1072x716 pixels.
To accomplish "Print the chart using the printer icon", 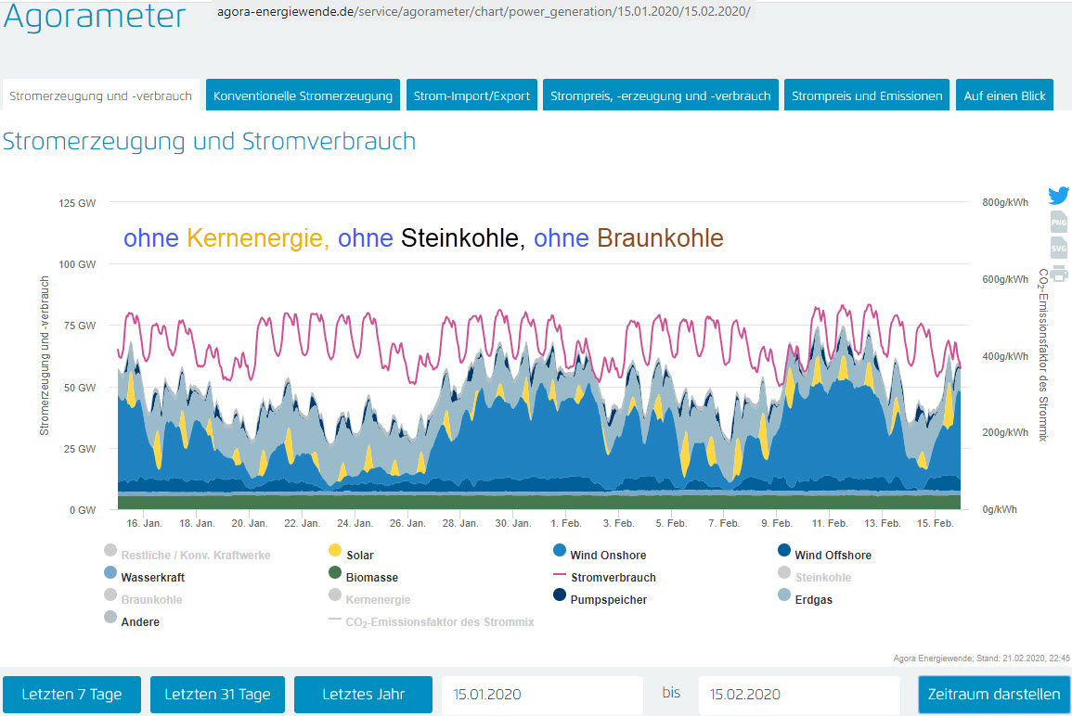I will coord(1058,274).
